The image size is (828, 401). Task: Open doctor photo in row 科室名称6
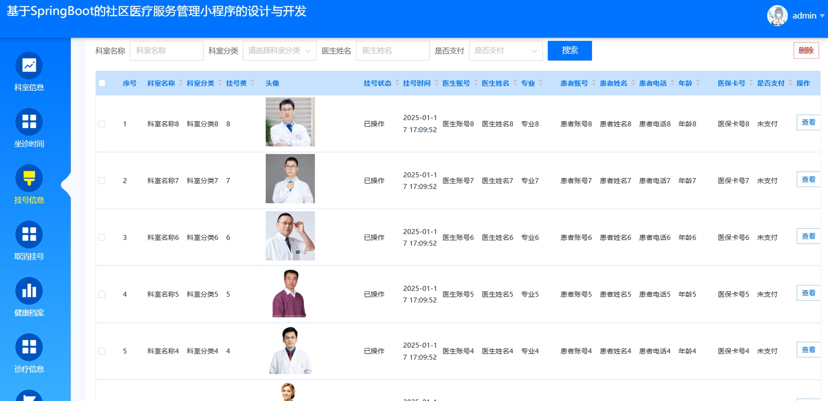pyautogui.click(x=290, y=236)
